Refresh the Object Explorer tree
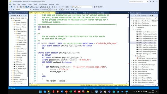The width and height of the screenshot is (167, 94). coord(26,16)
